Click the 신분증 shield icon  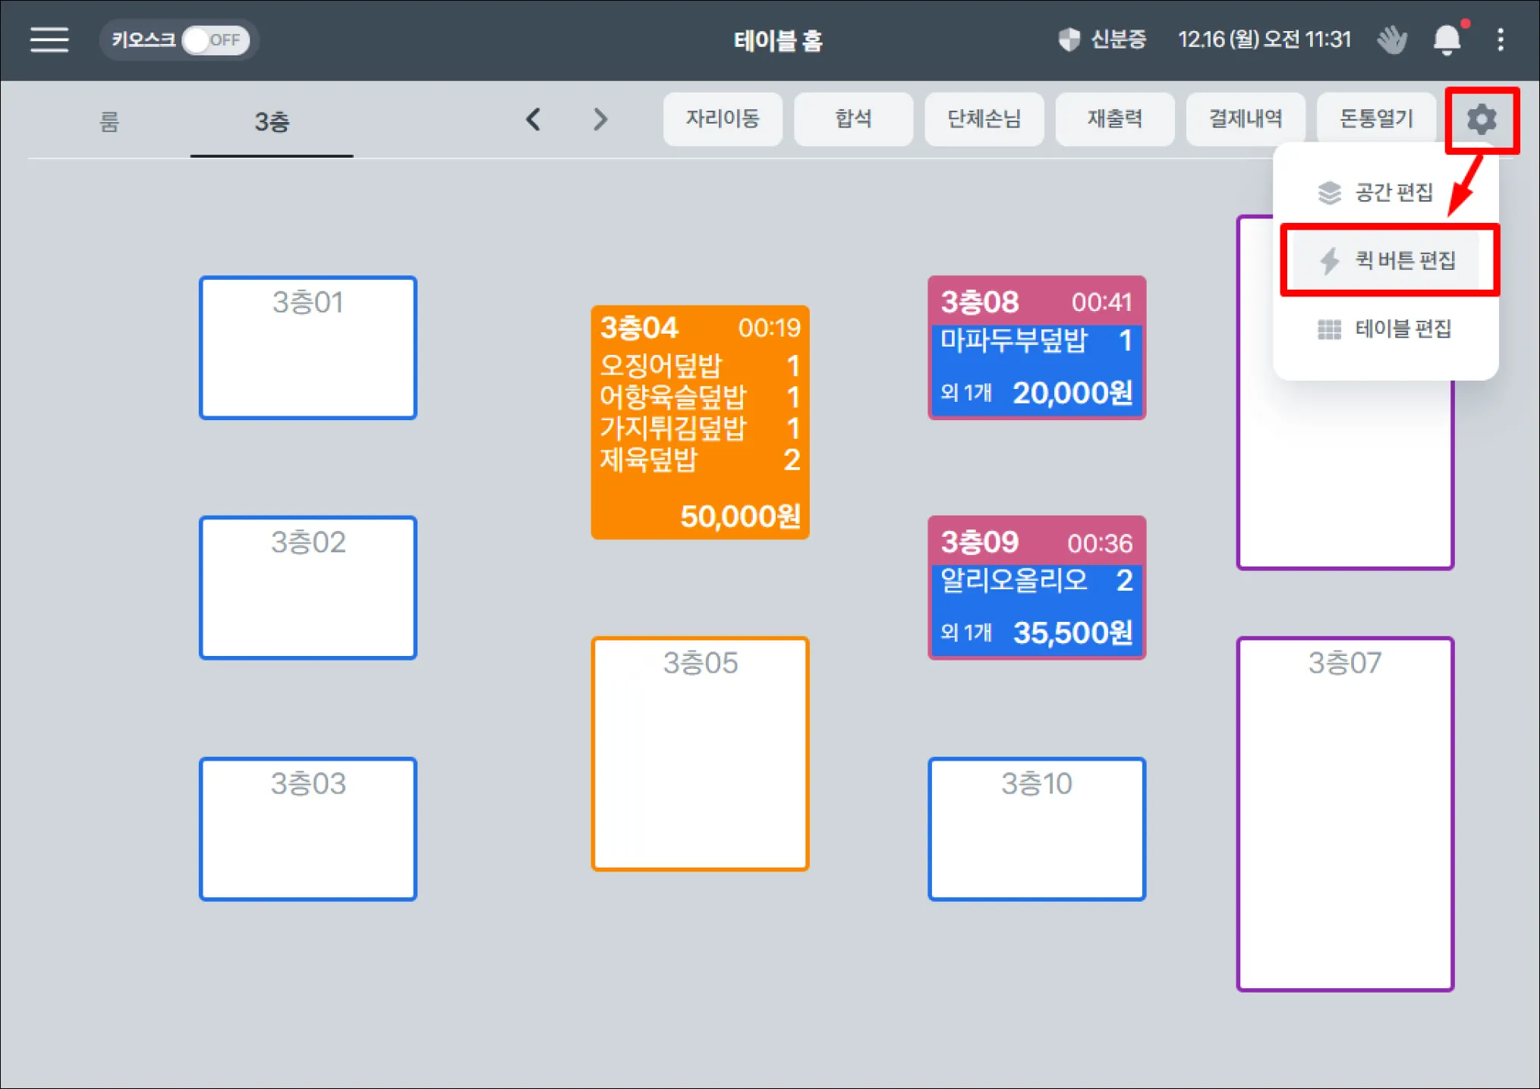[1069, 39]
